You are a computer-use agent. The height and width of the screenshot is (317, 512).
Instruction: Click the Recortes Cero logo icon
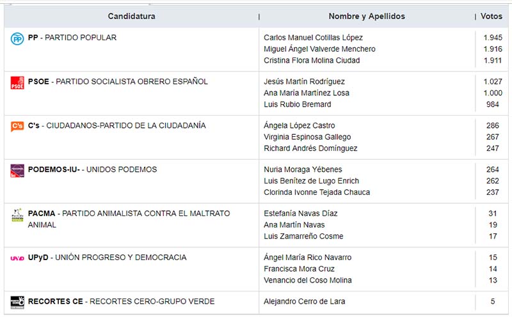(x=17, y=302)
